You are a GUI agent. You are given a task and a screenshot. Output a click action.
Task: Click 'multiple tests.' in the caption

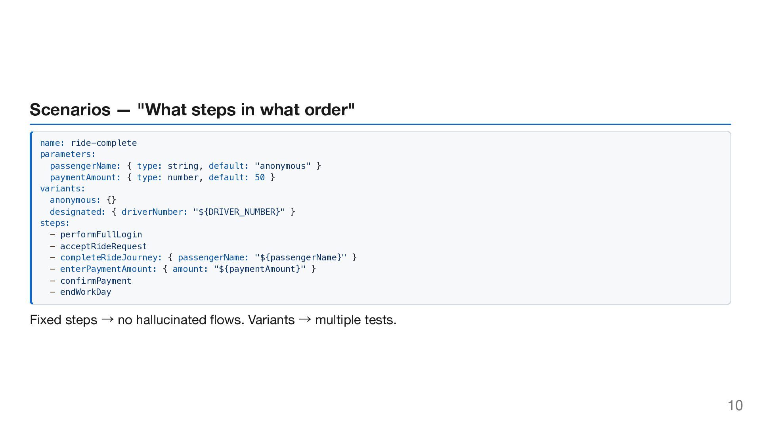tap(356, 320)
